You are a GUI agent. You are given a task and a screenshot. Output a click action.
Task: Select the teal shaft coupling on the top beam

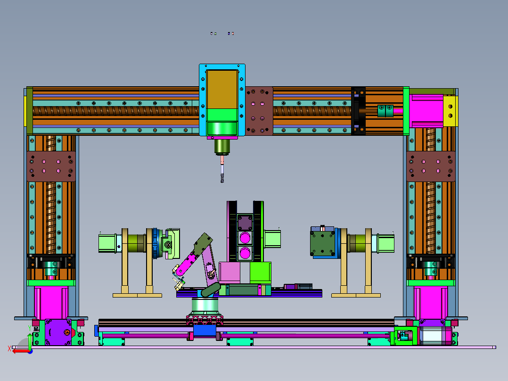[x=385, y=111]
